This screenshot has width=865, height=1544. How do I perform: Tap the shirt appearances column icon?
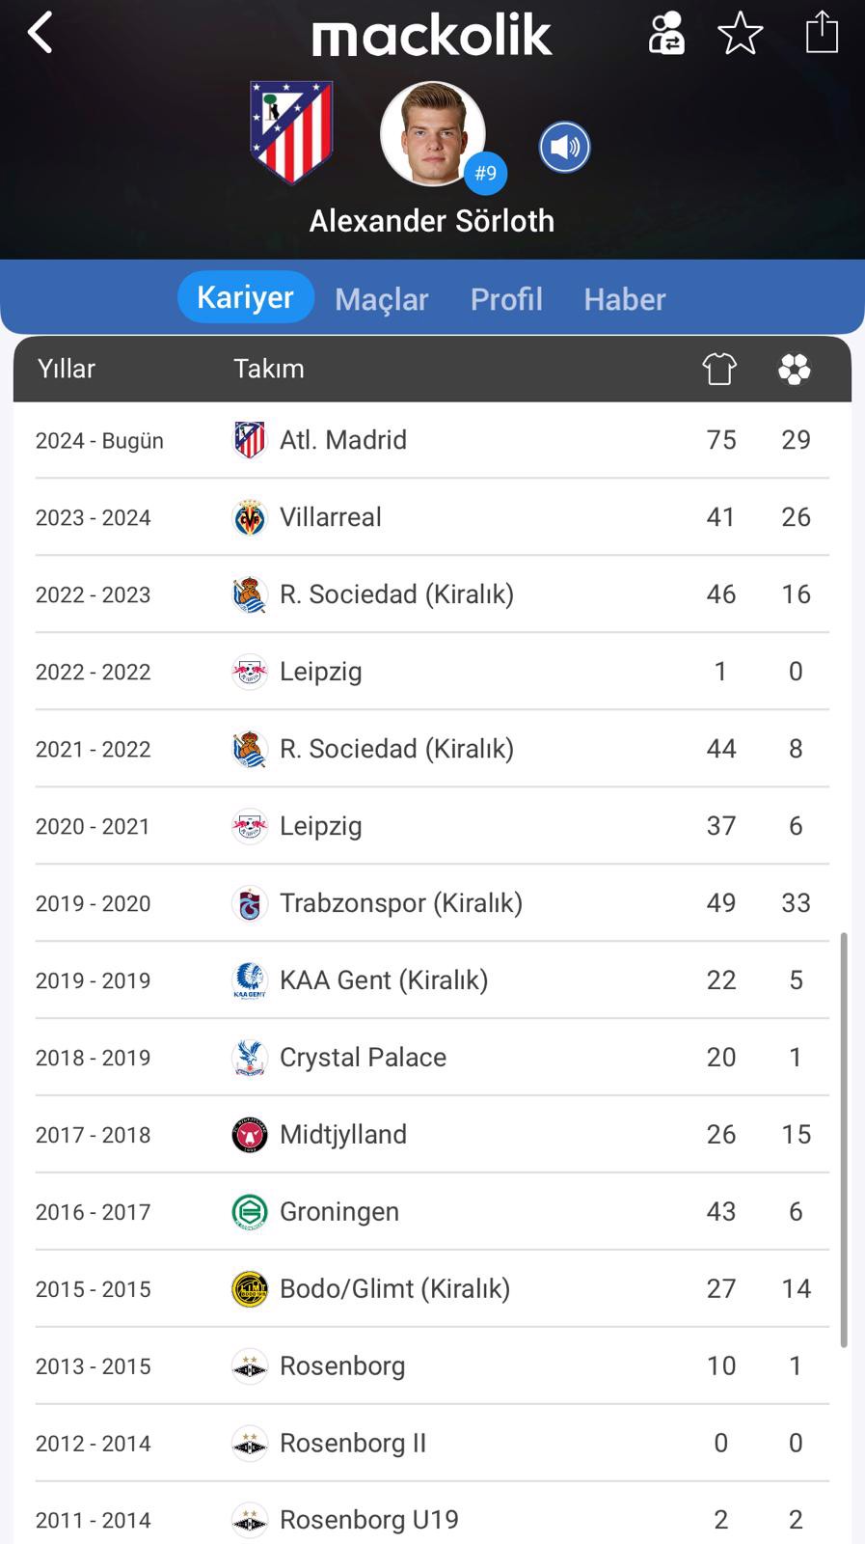718,369
